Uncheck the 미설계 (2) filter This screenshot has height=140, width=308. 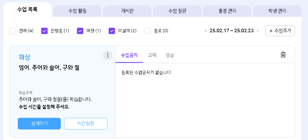[112, 31]
